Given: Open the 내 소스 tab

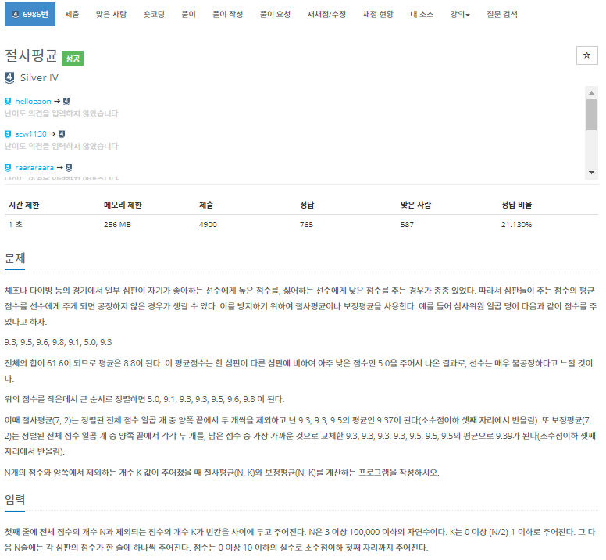Looking at the screenshot, I should [x=422, y=14].
